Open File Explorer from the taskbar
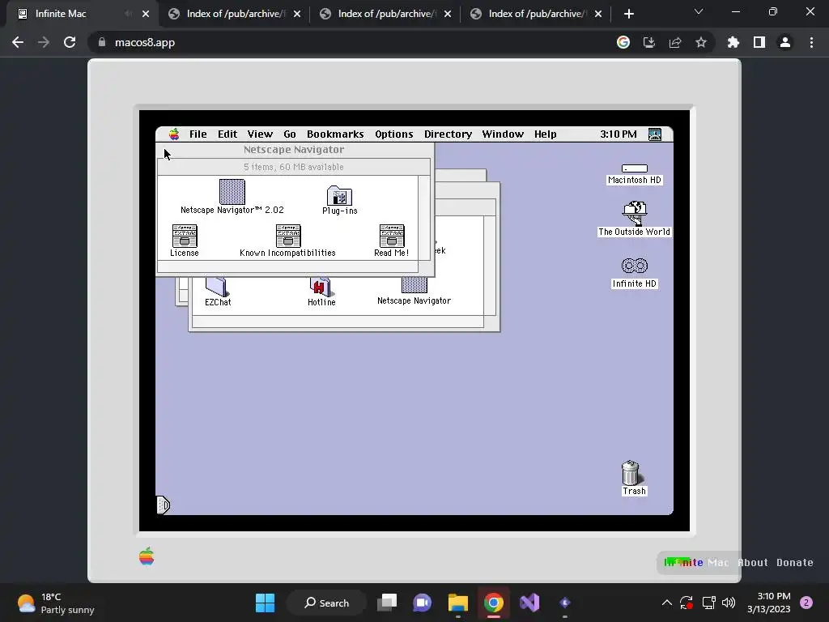This screenshot has width=829, height=622. click(x=458, y=603)
